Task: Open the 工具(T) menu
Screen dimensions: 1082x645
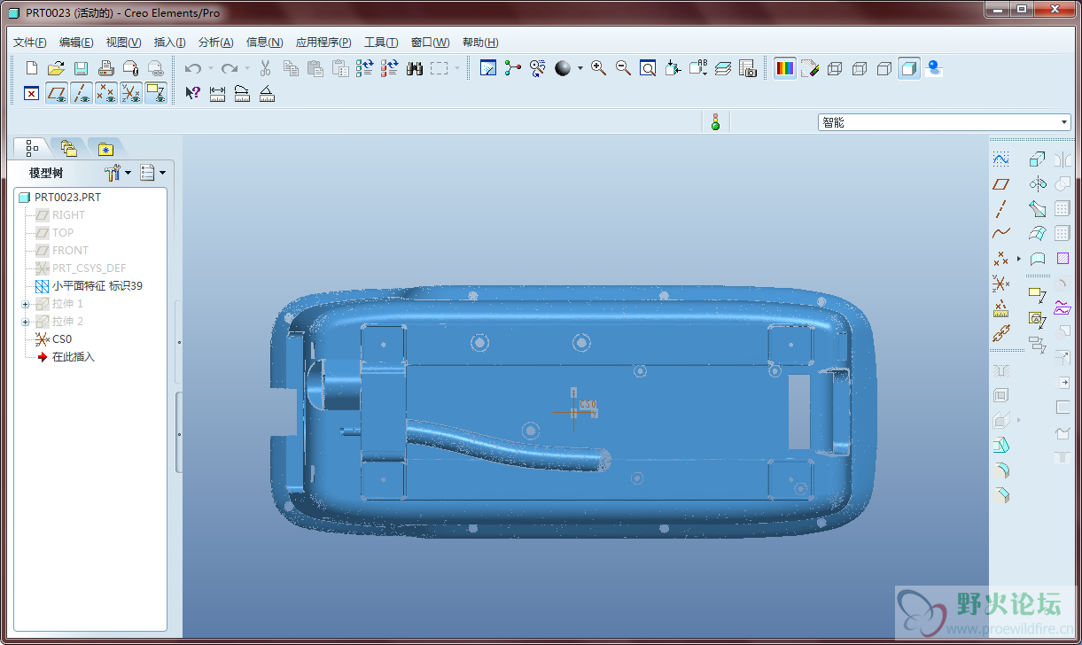Action: (x=380, y=43)
